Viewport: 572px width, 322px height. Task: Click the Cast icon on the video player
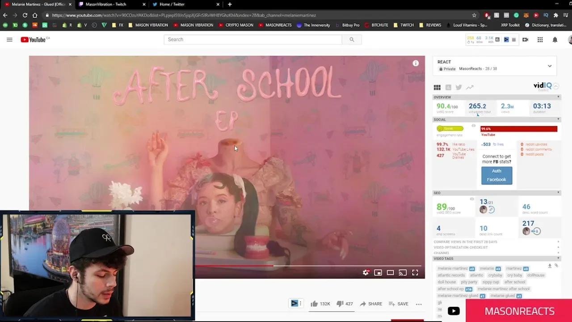[403, 272]
